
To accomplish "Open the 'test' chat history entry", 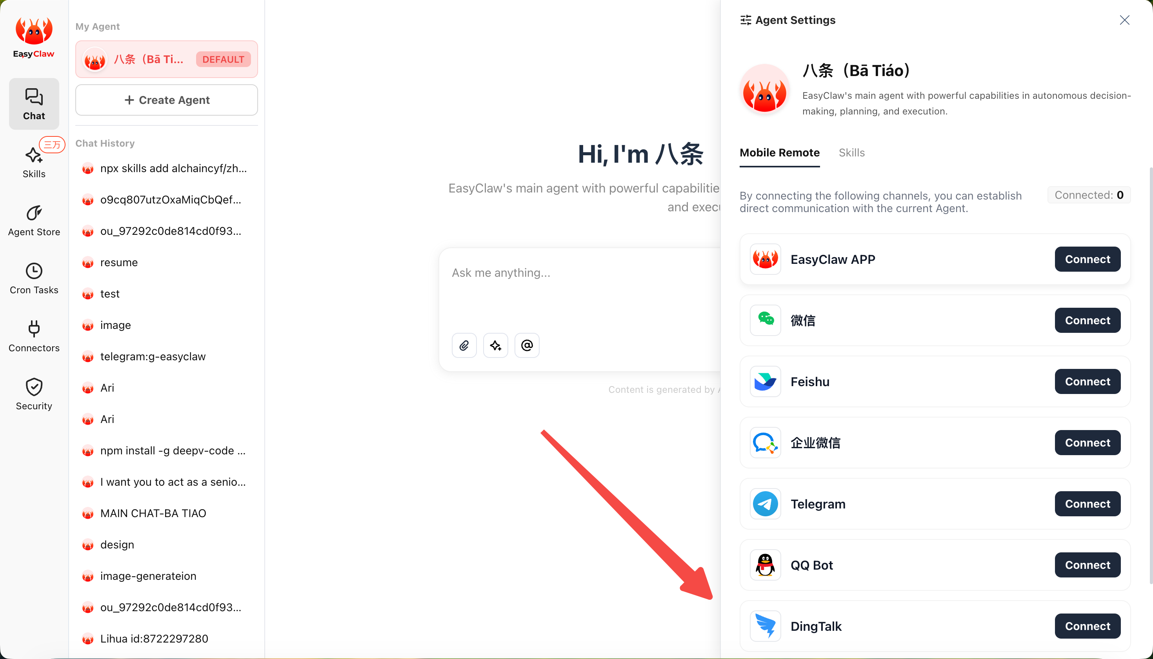I will click(x=167, y=294).
